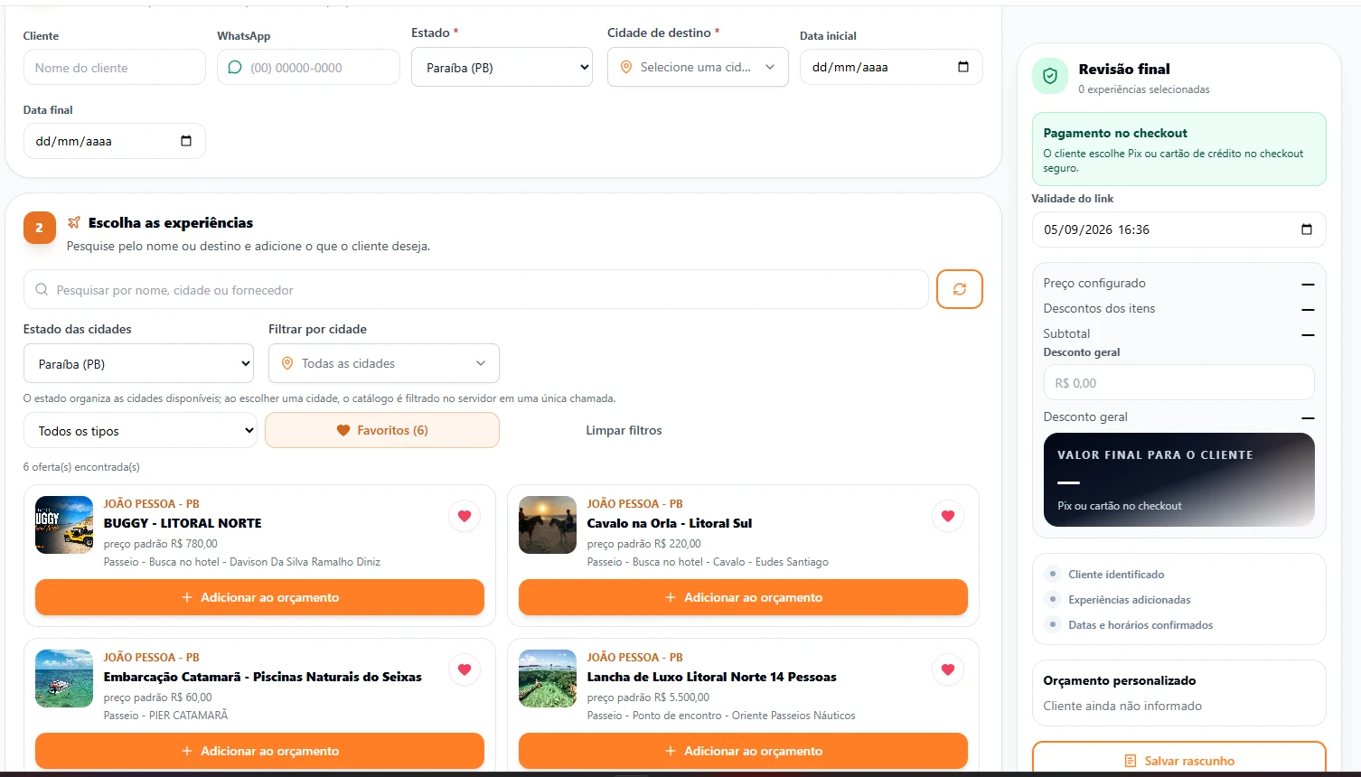Viewport: 1361px width, 777px height.
Task: Click the Desconto geral R$ 0,00 field
Action: 1178,382
